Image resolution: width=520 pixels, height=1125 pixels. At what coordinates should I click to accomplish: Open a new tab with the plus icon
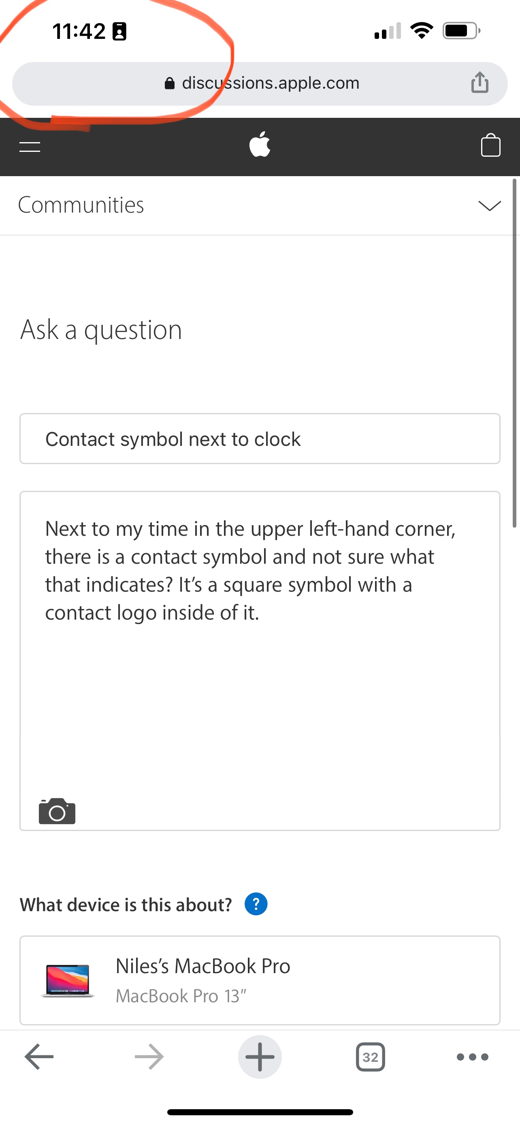[x=260, y=1057]
